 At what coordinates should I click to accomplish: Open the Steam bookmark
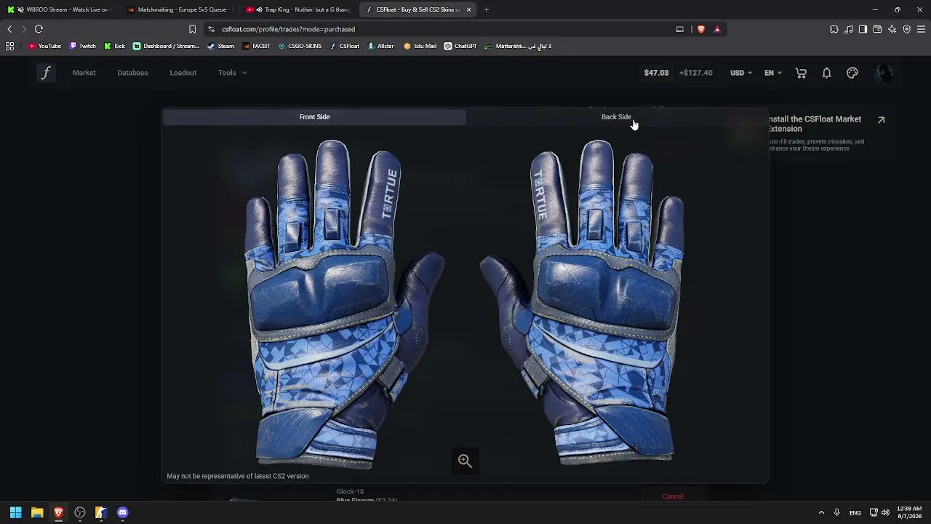tap(220, 46)
